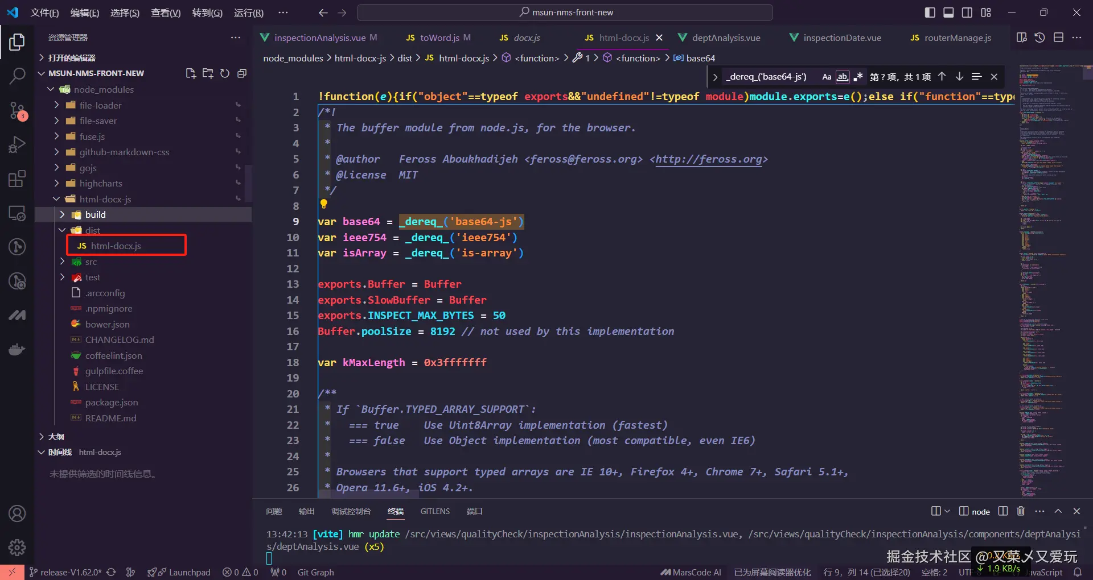This screenshot has height=580, width=1093.
Task: Expand the file-loader folder
Action: point(56,105)
